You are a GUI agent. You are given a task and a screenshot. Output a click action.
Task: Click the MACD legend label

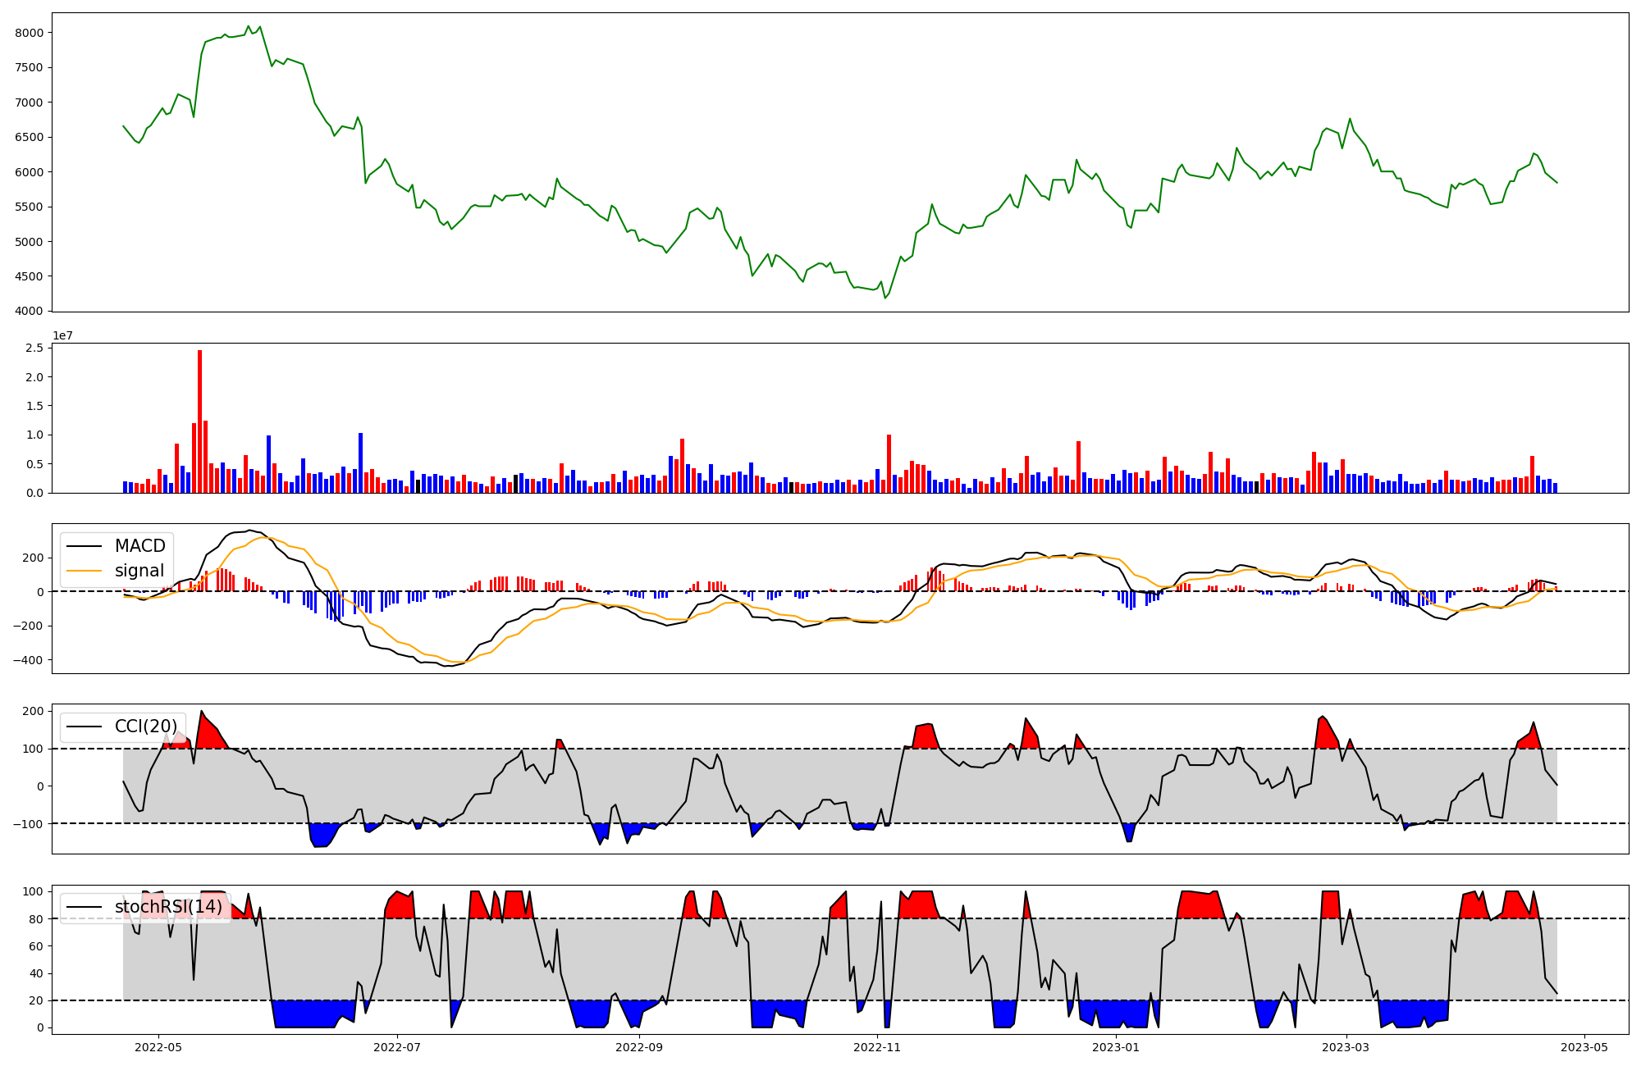pos(139,546)
